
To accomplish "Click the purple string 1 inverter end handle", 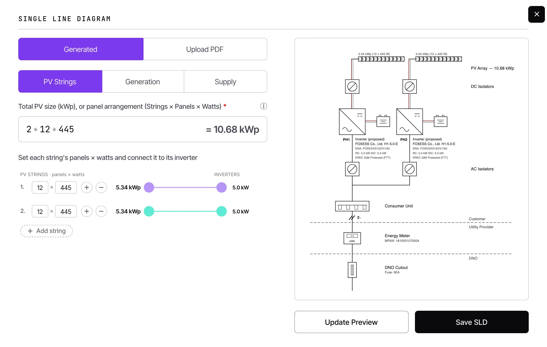I will tap(222, 187).
